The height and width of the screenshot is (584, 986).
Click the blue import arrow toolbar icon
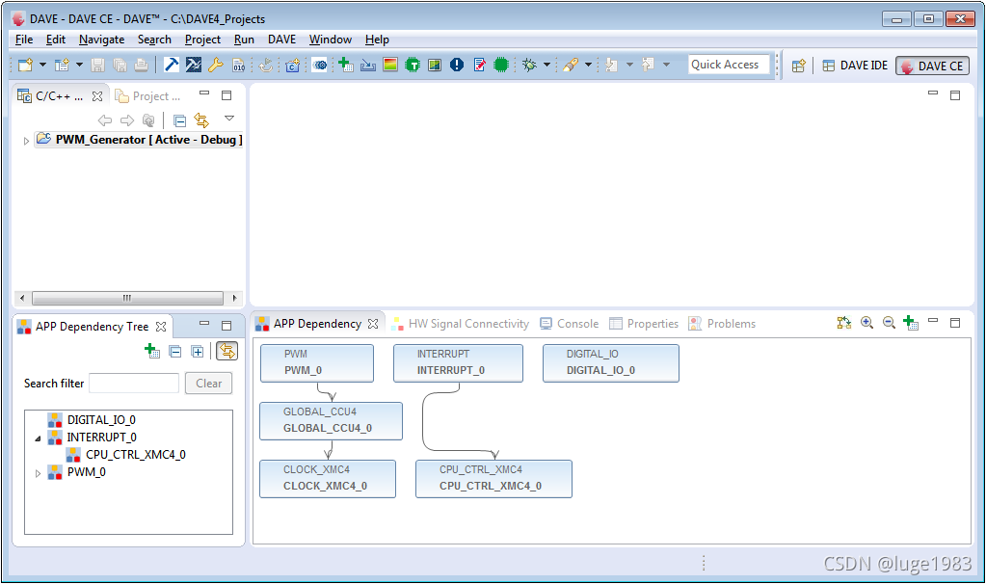[x=368, y=65]
